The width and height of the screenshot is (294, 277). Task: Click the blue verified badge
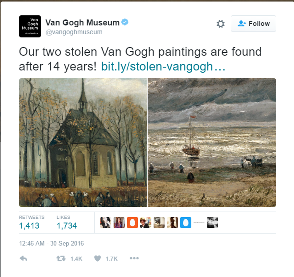tap(125, 22)
